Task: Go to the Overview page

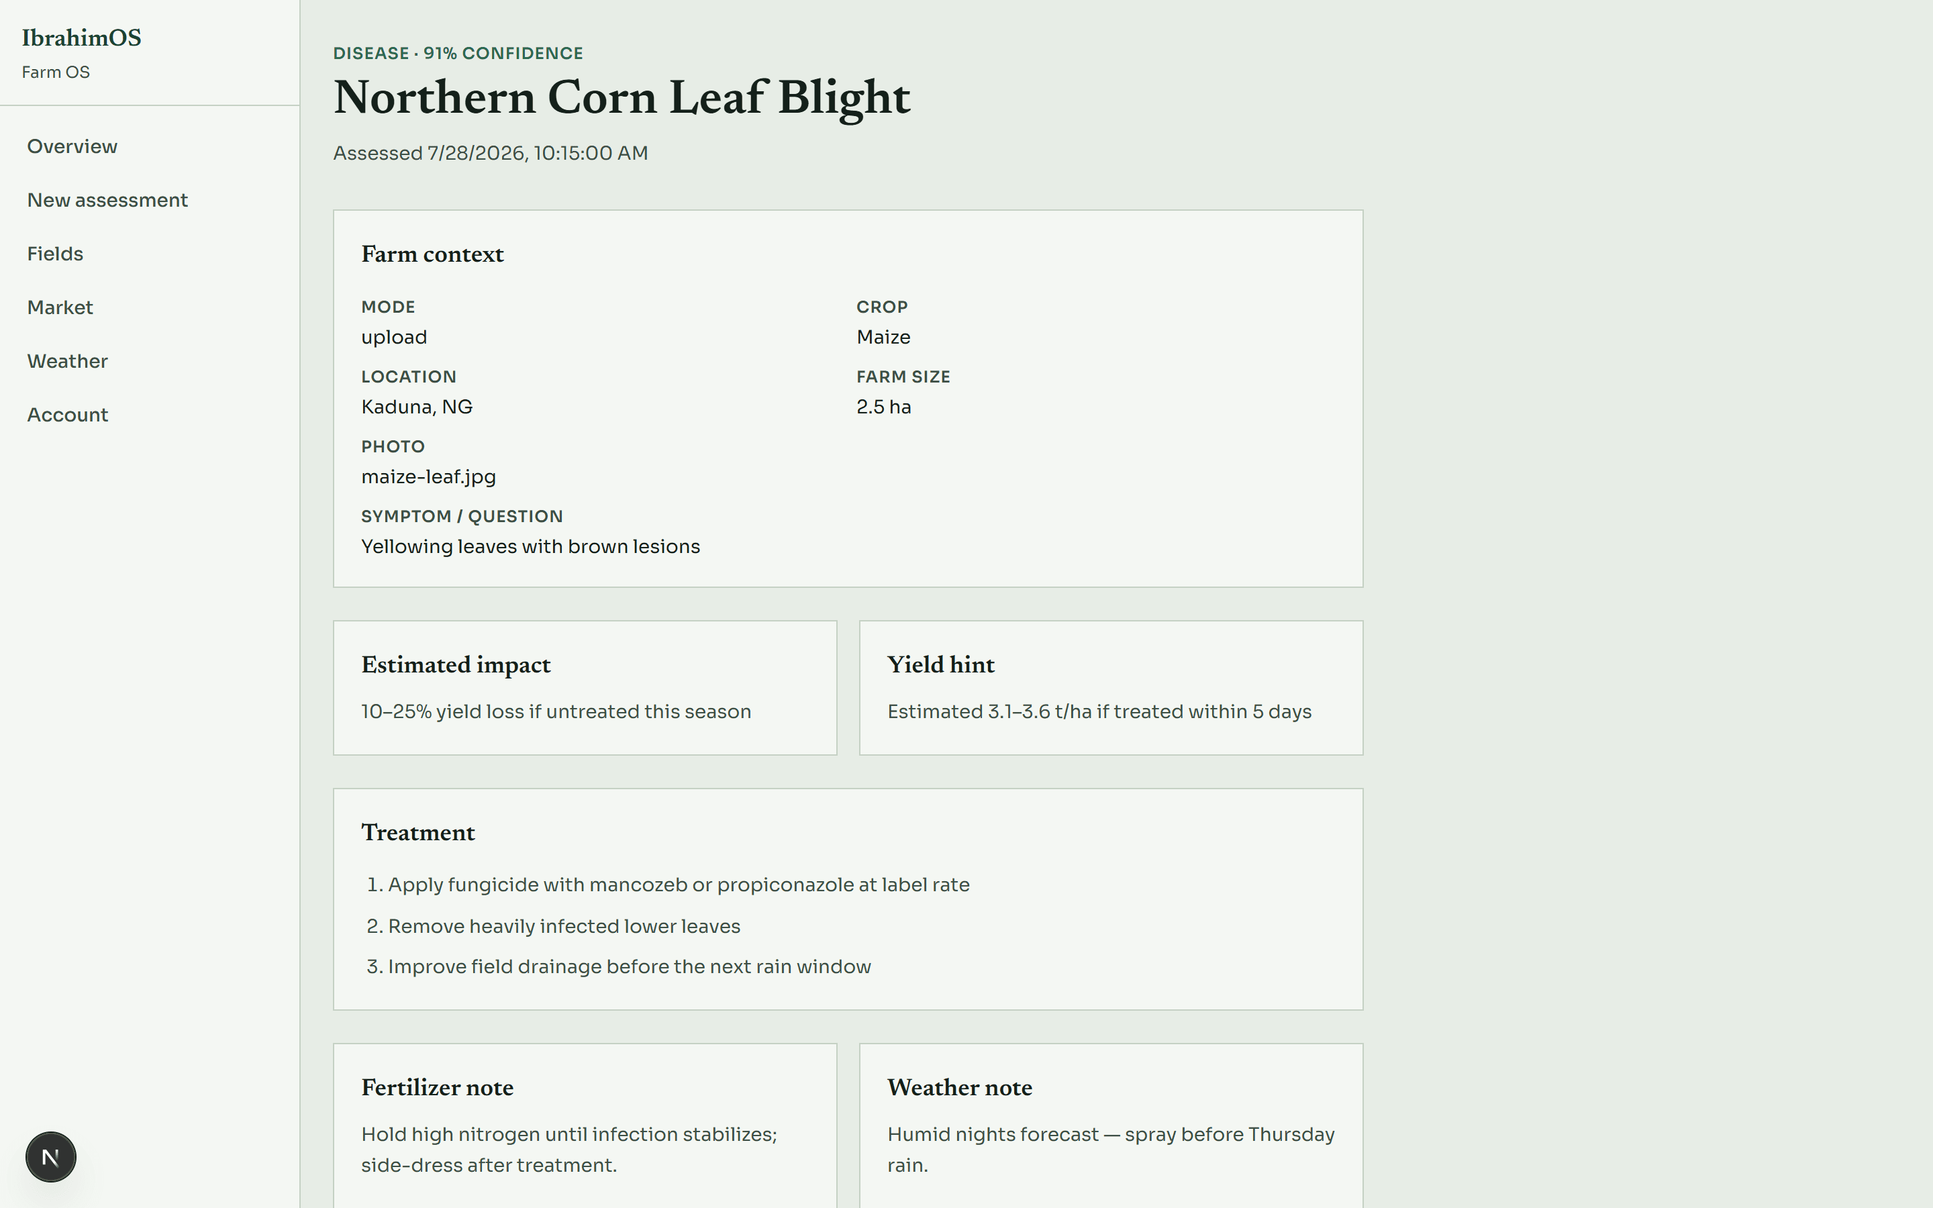Action: 72,146
